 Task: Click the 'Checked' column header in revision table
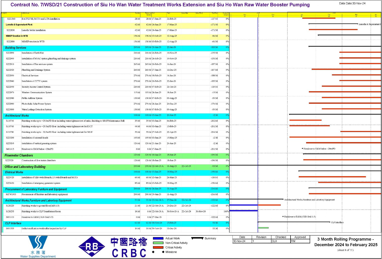pyautogui.click(x=281, y=237)
